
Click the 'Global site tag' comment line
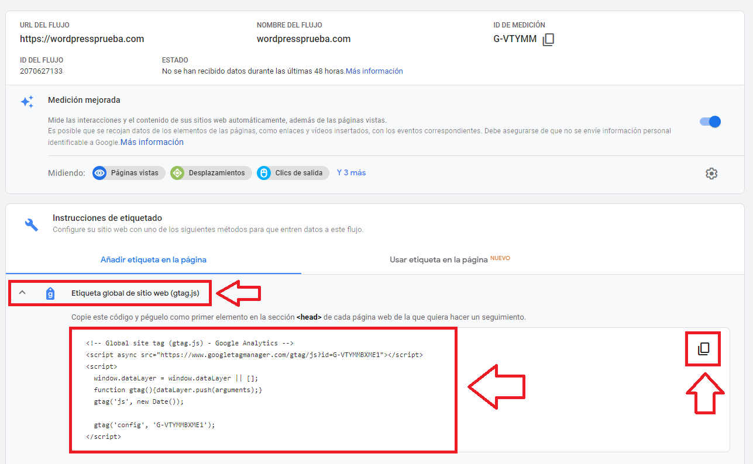point(190,343)
